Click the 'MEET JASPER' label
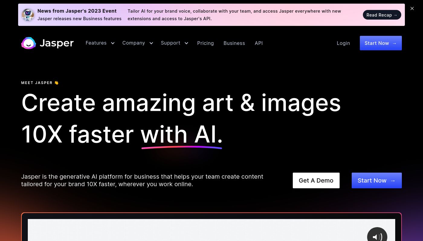Viewport: 423px width, 241px height. 40,83
